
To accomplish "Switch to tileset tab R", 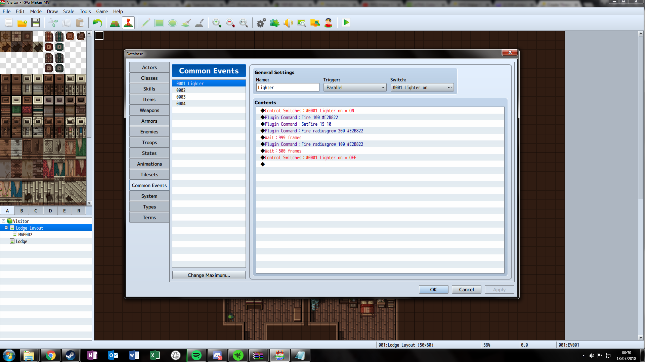I will click(79, 210).
